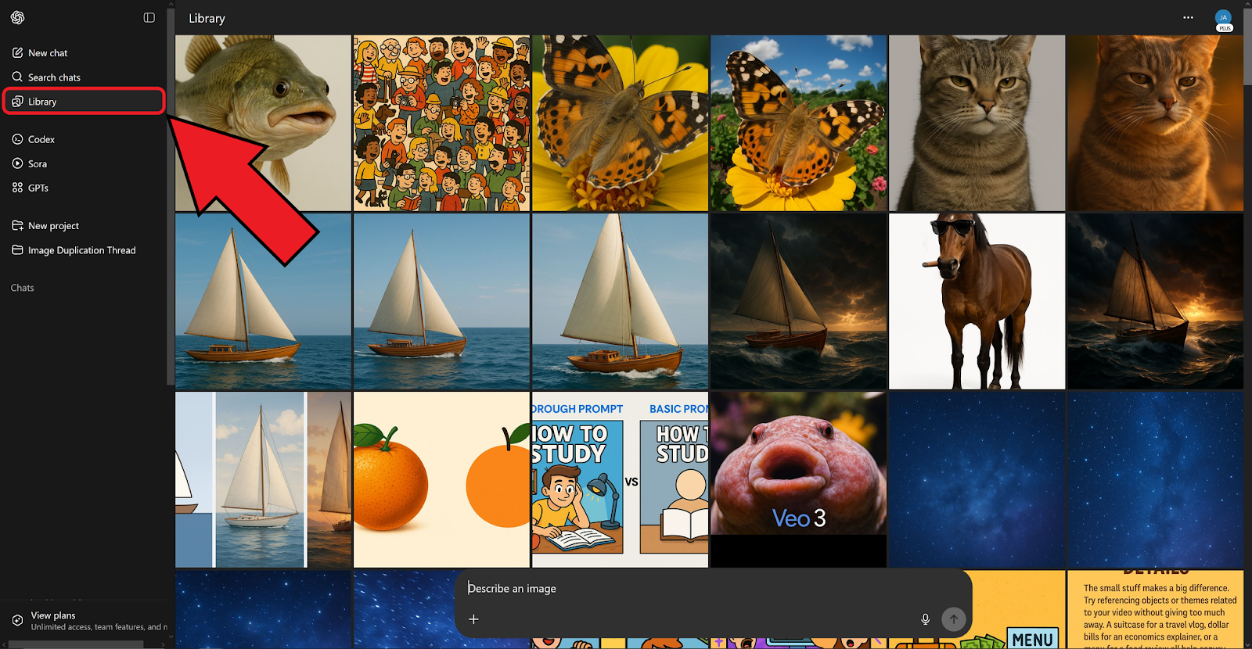The height and width of the screenshot is (649, 1252).
Task: Click the Library page title
Action: pos(207,18)
